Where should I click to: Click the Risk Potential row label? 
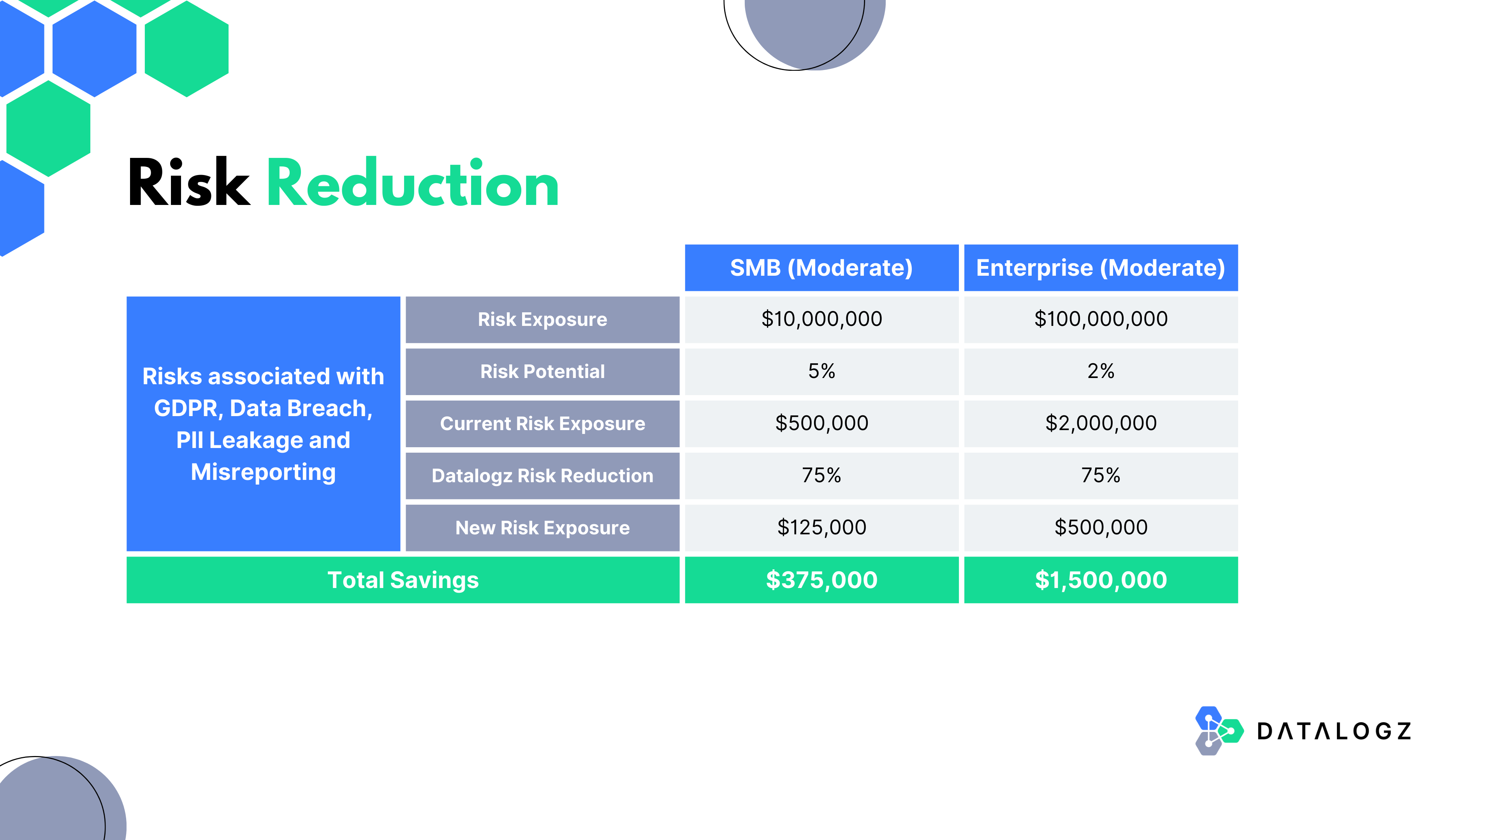(542, 372)
